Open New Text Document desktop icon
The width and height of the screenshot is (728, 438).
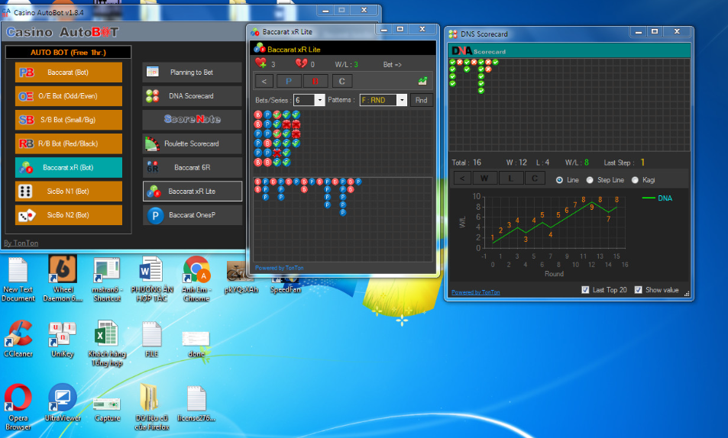(x=18, y=280)
